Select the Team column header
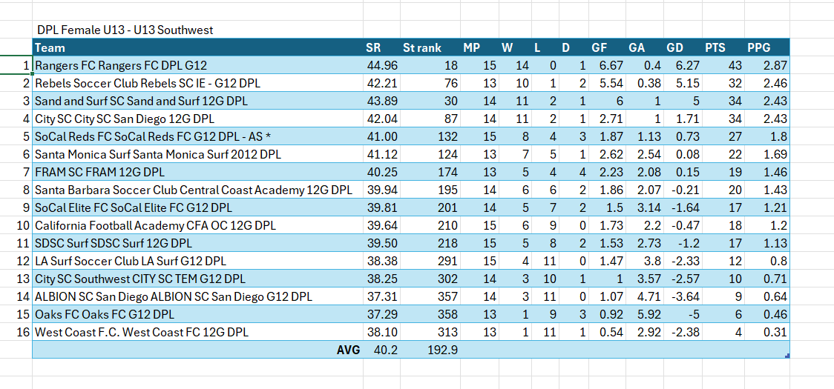Image resolution: width=834 pixels, height=389 pixels. 50,48
